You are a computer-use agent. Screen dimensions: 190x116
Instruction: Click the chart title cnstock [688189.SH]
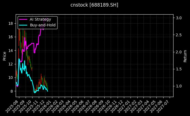94,5
